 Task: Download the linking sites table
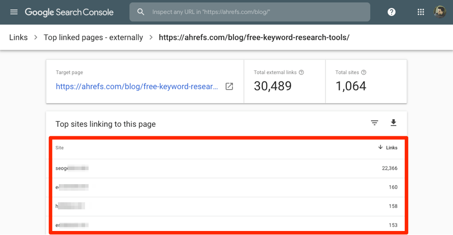coord(394,123)
